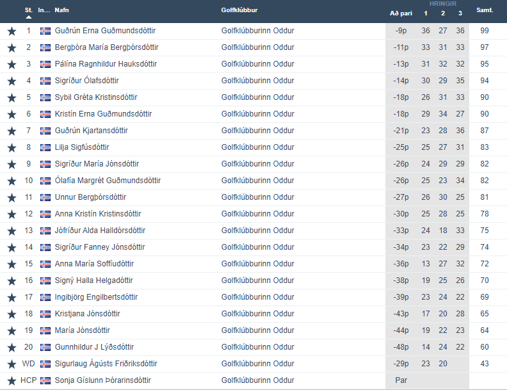
Task: Click position 10 of Ólafía Margrét
Action: coord(28,181)
